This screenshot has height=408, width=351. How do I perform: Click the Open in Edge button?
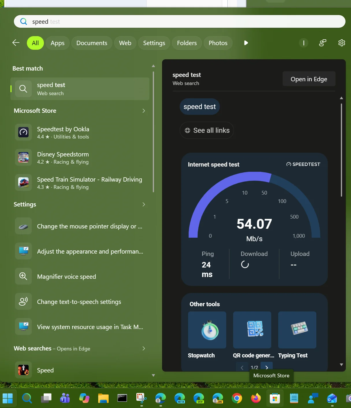tap(309, 79)
